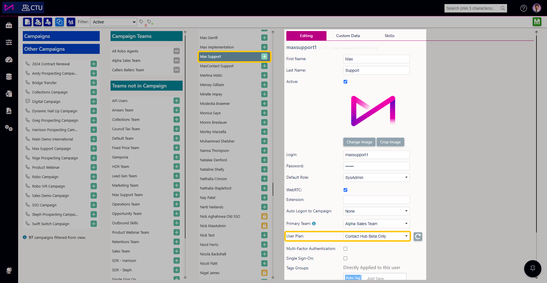547x283 pixels.
Task: Open the user avatar profile menu
Action: pyautogui.click(x=537, y=8)
